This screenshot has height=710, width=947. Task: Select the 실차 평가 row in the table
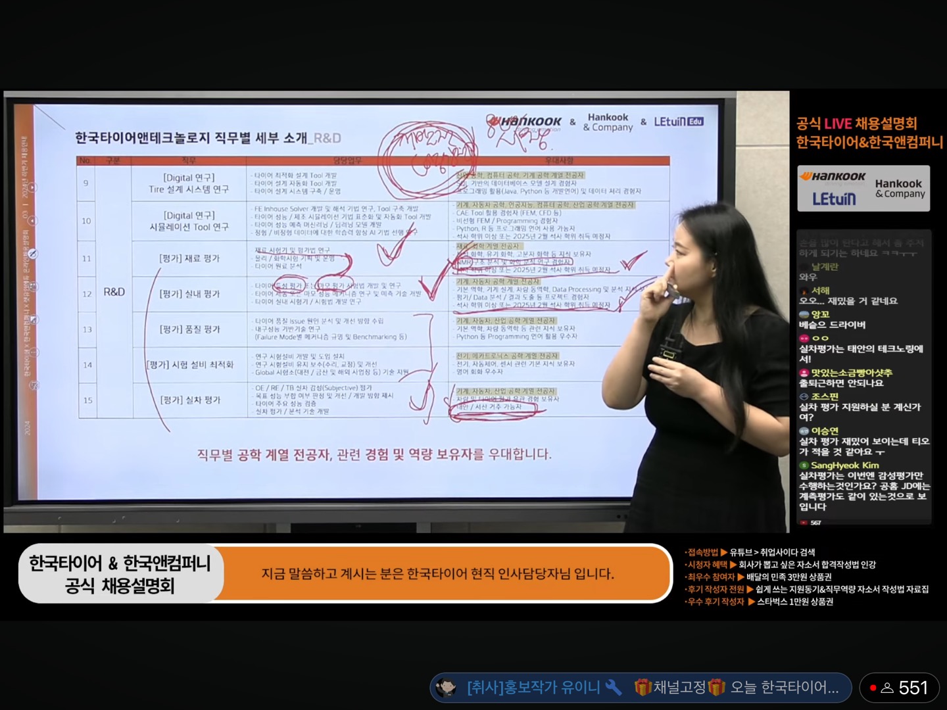(x=189, y=400)
